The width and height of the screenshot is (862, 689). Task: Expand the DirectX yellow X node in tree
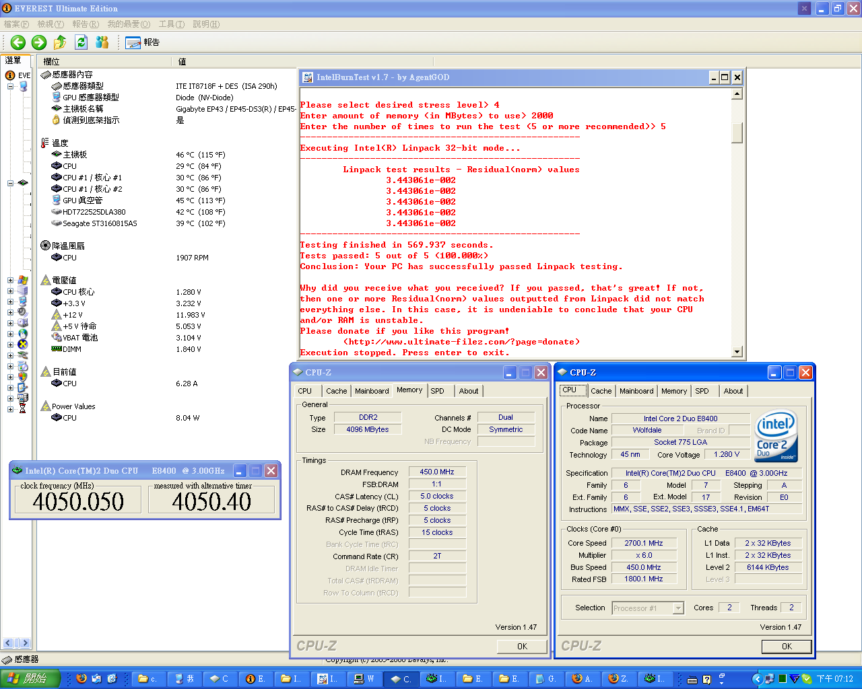10,344
